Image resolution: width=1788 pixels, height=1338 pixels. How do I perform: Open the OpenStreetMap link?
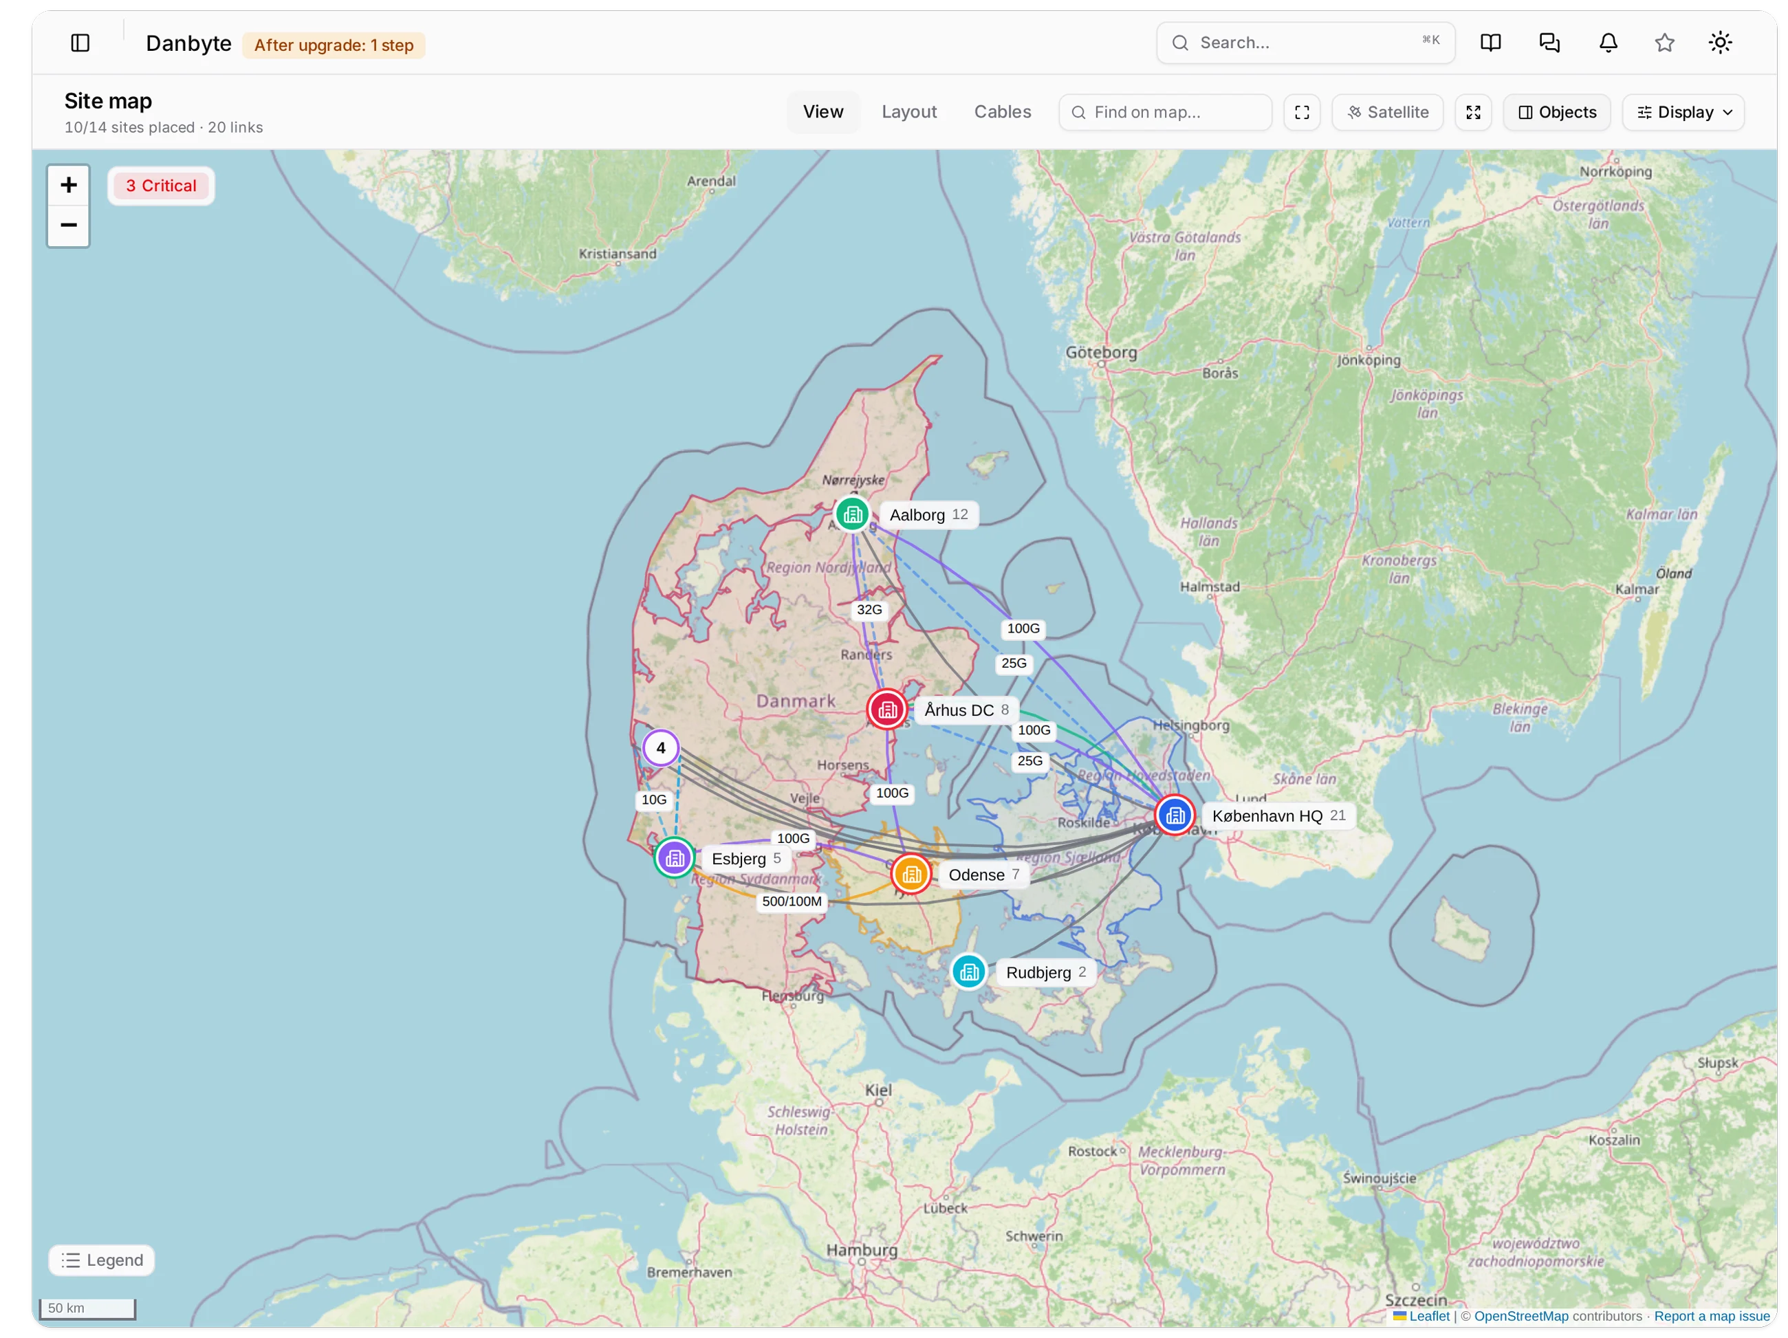coord(1520,1316)
